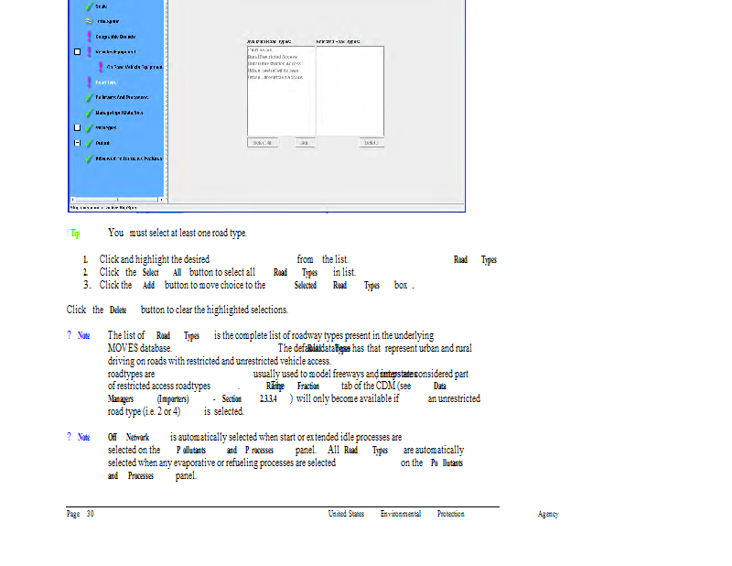Click the green checkmark icon beside Scale
Viewport: 732px width, 566px height.
87,6
